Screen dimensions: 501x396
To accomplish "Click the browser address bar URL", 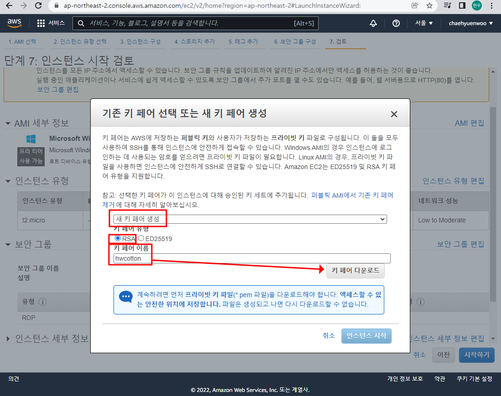I will [x=212, y=5].
